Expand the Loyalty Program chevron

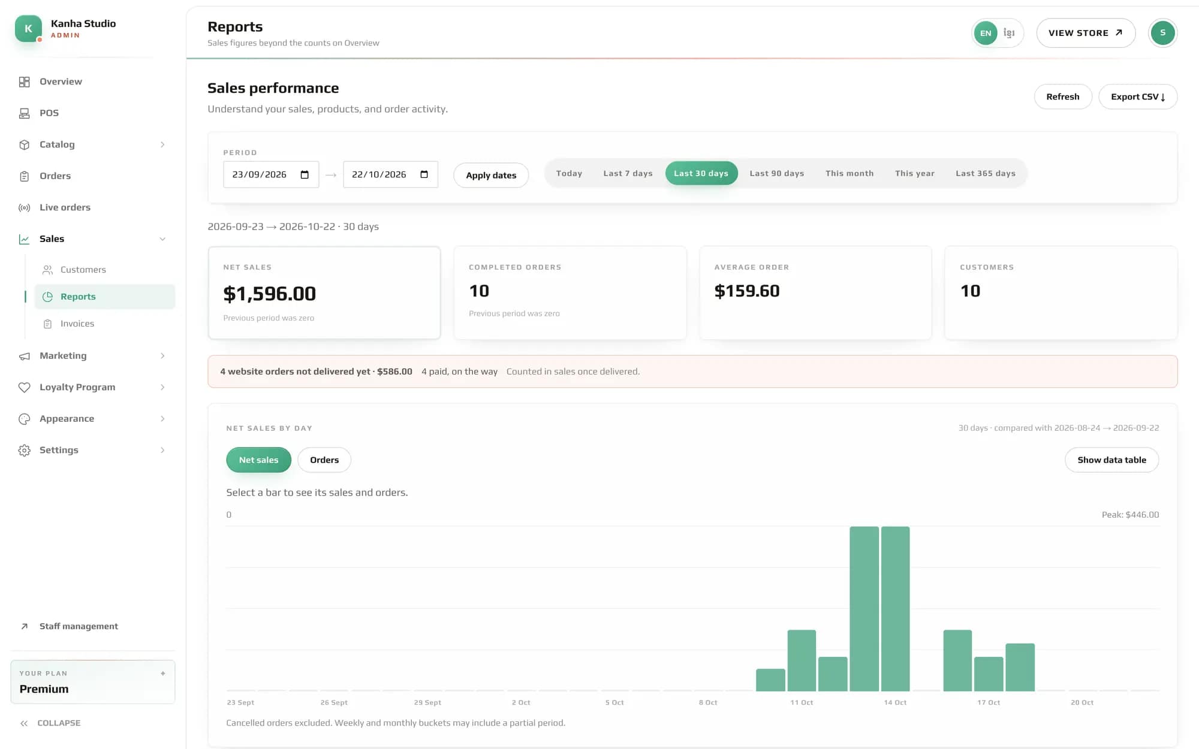(x=162, y=387)
